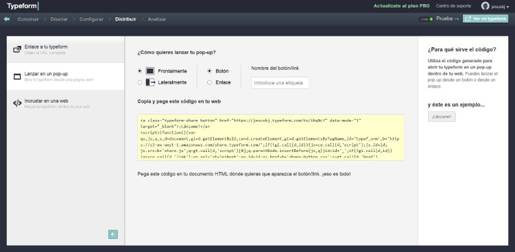This screenshot has height=252, width=515.
Task: Click Ver mi typeform button
Action: point(486,19)
